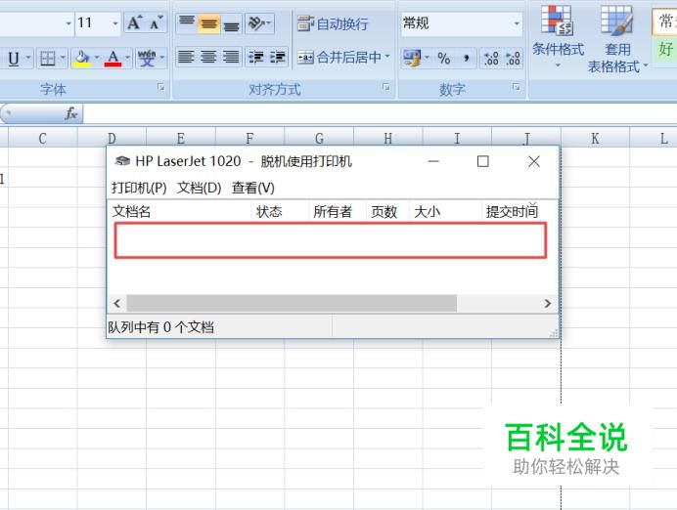Align cell text to the right

click(232, 57)
